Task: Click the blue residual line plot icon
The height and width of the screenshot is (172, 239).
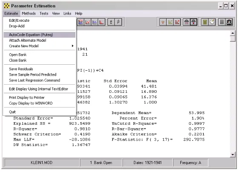Action: point(95,22)
